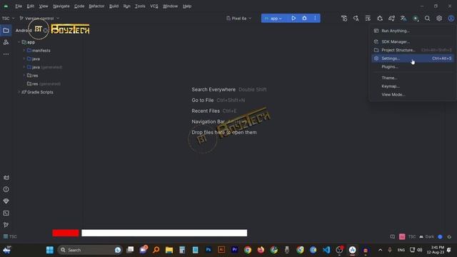457x257 pixels.
Task: Collapse the app module tree node
Action: click(x=19, y=42)
